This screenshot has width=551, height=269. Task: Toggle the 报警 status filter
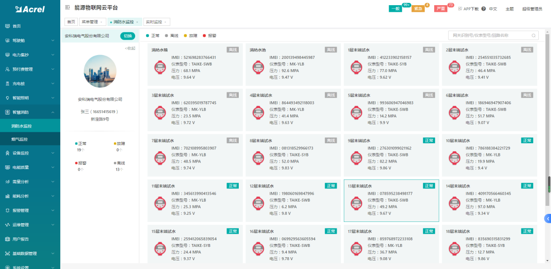[x=210, y=35]
